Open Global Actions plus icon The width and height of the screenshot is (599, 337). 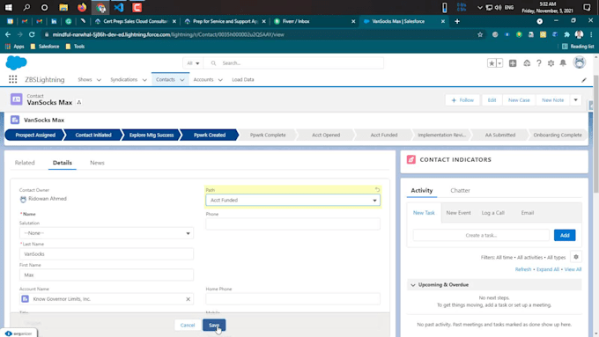click(513, 63)
